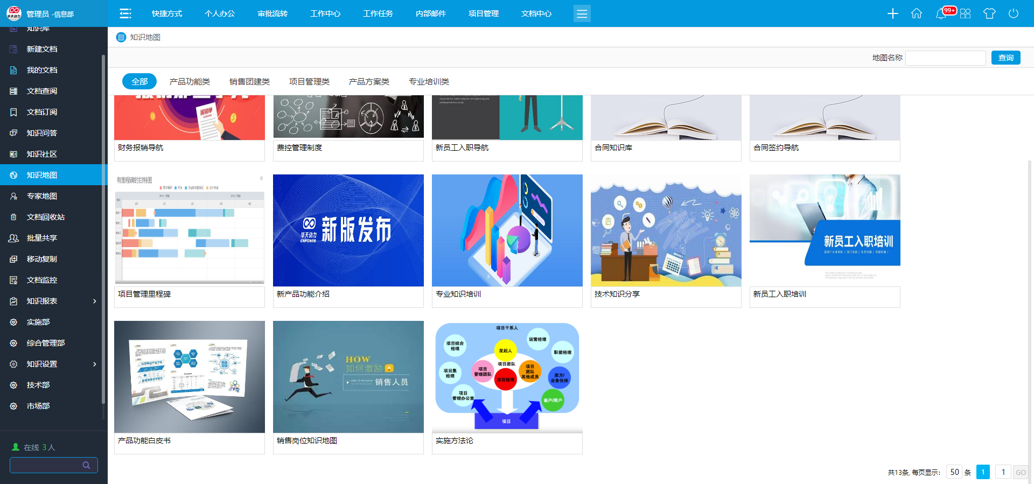Open 项目管理 in the top menu

483,13
